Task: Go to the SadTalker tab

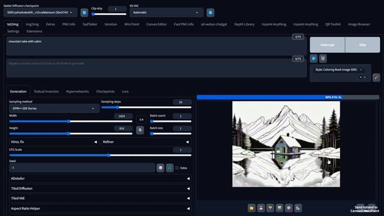Action: (90, 24)
